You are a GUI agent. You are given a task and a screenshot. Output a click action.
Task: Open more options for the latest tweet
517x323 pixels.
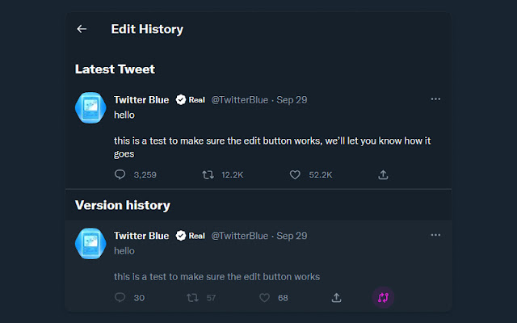pos(435,99)
